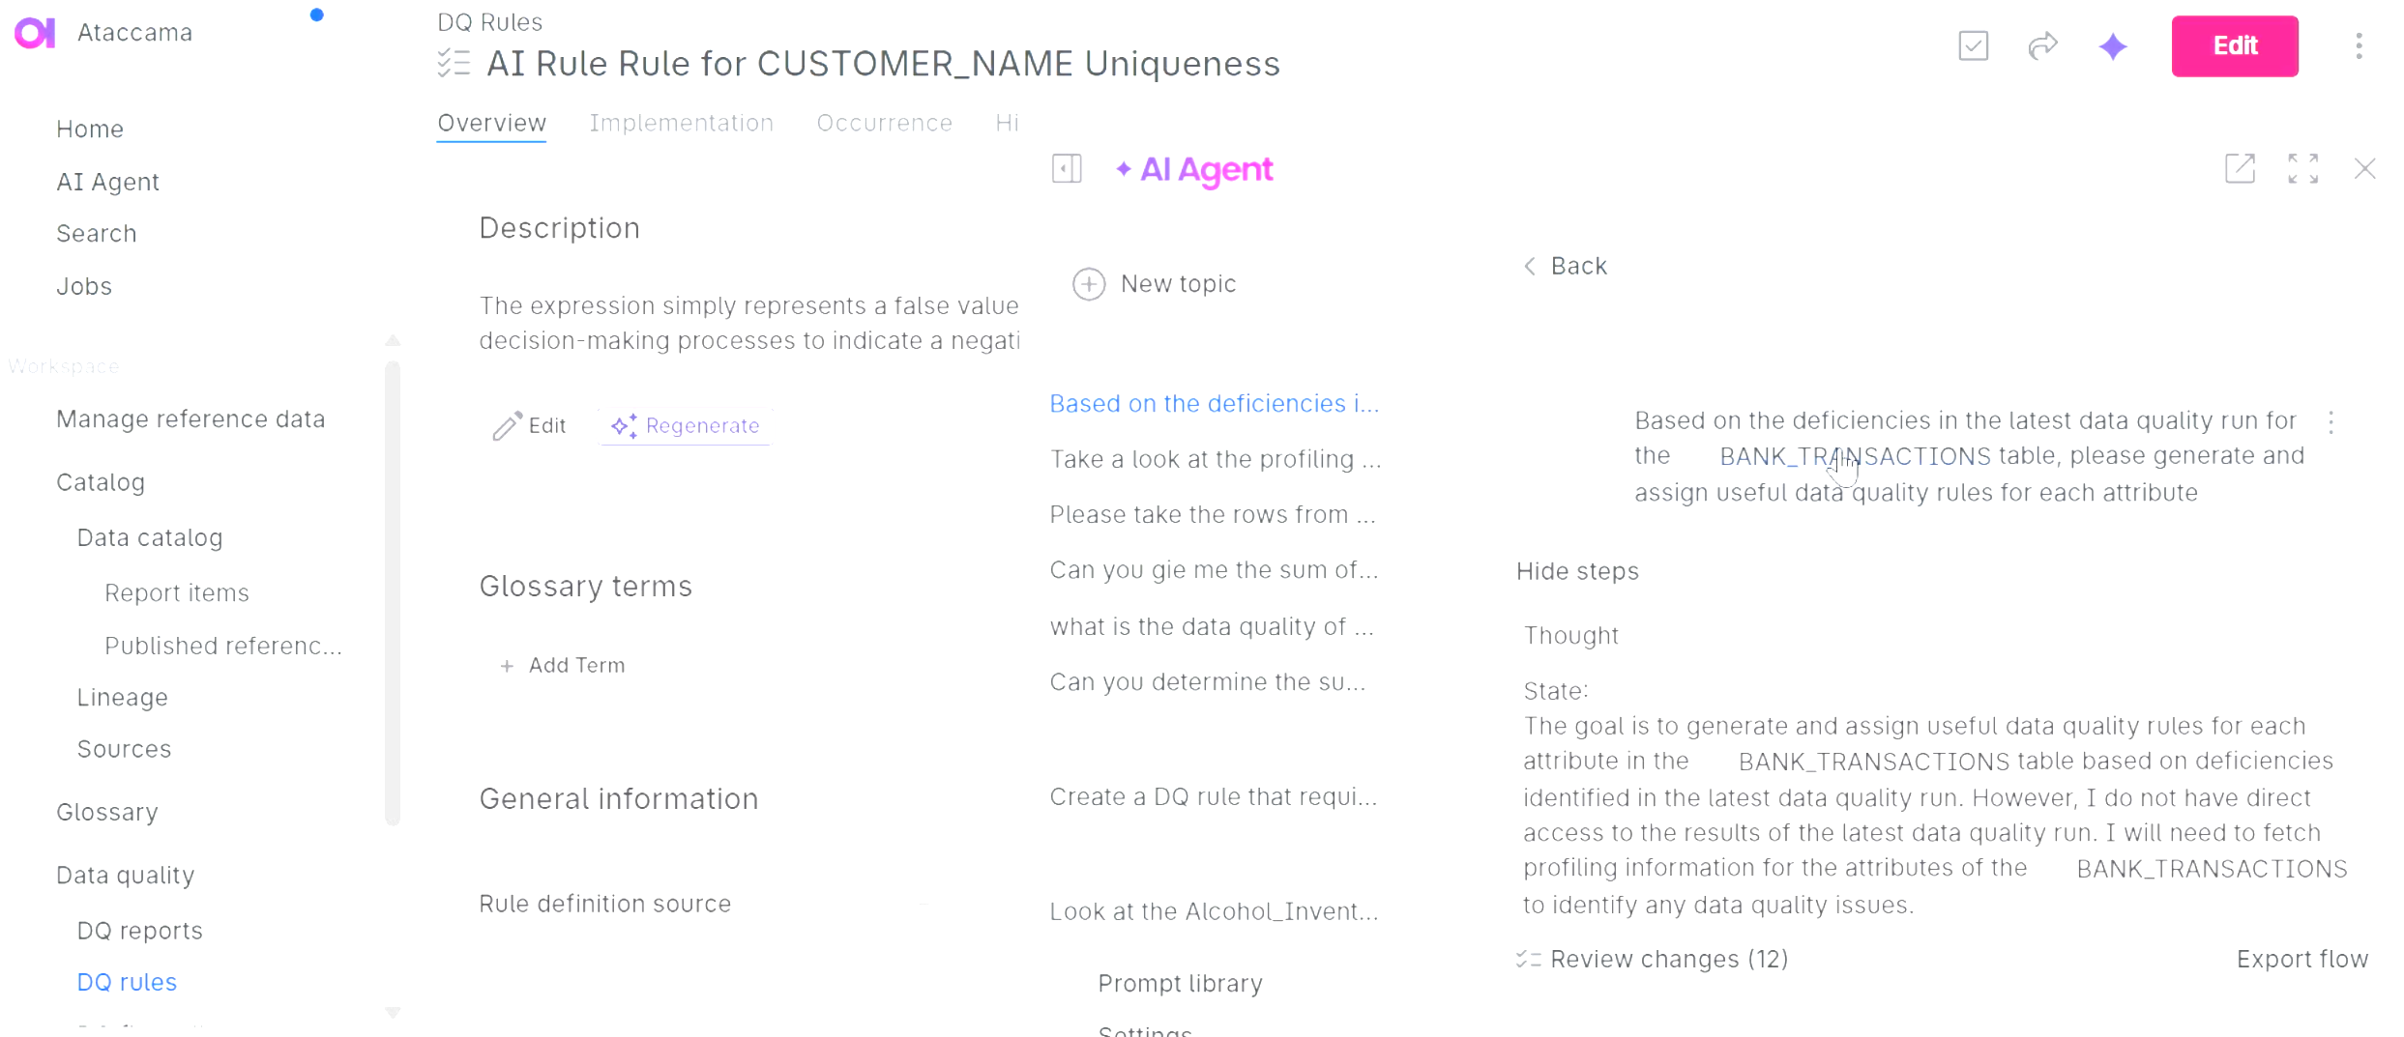Click the share arrow icon
This screenshot has height=1037, width=2404.
click(x=2042, y=45)
